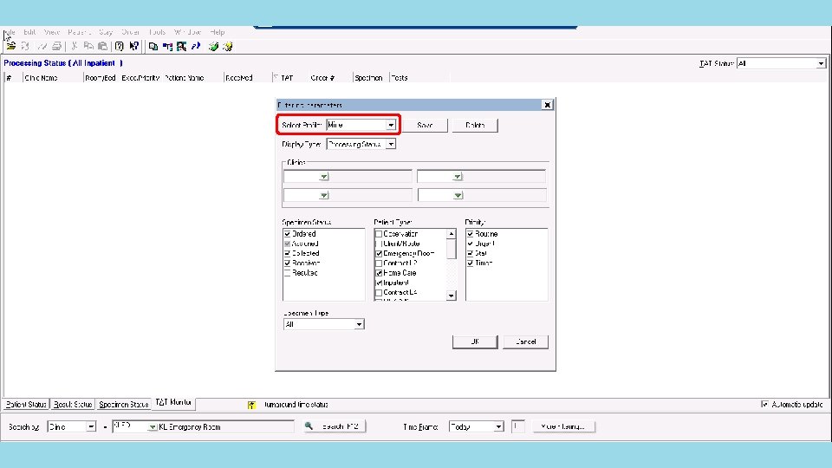The height and width of the screenshot is (468, 832).
Task: Click the Search F12 button
Action: 335,426
